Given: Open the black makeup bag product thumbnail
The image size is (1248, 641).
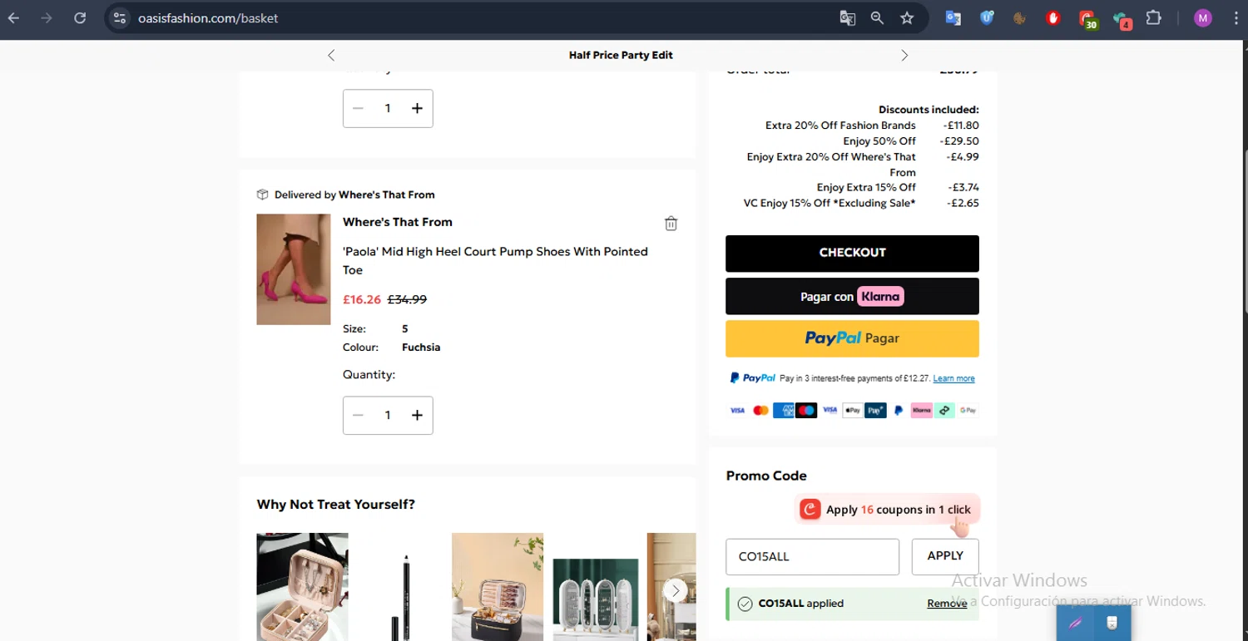Looking at the screenshot, I should [498, 587].
